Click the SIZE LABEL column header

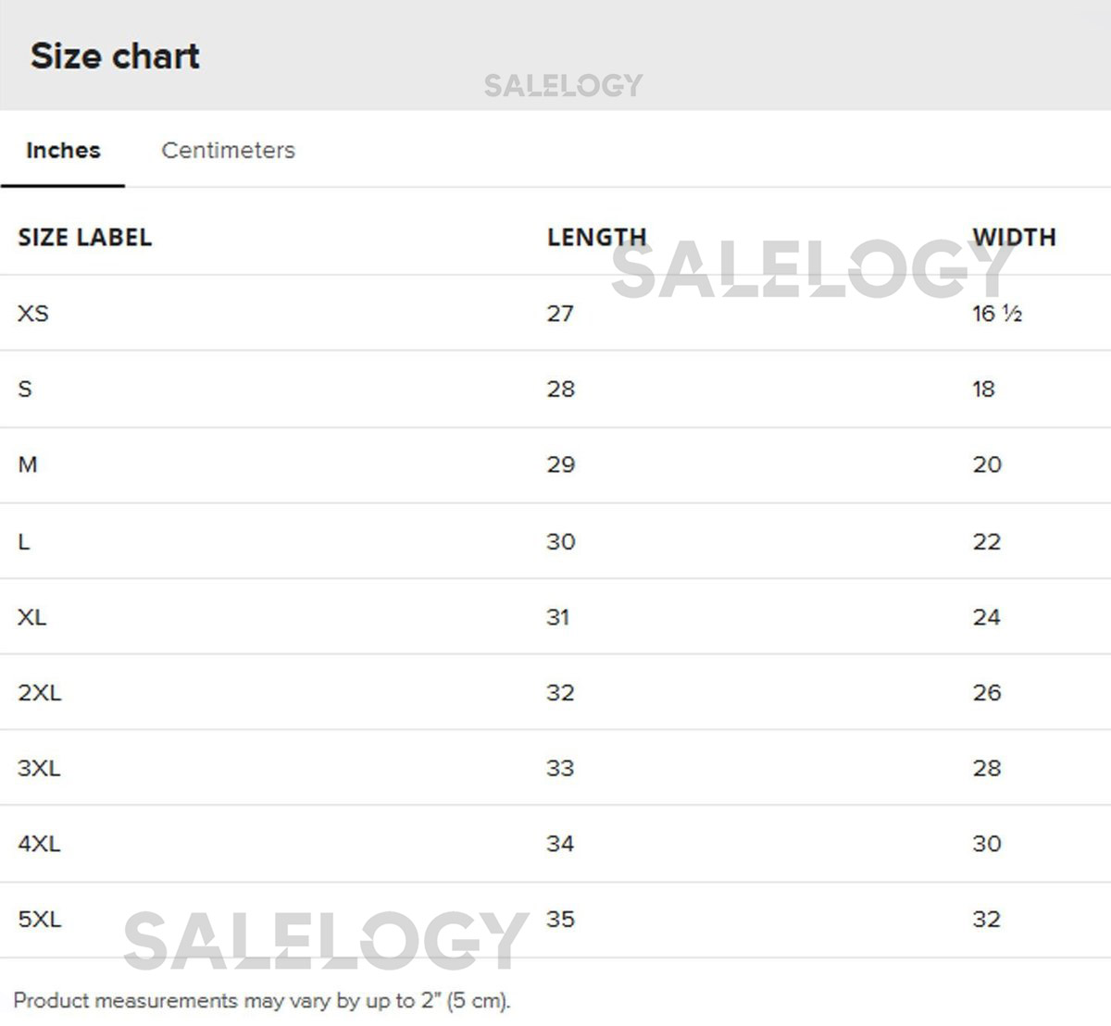coord(84,237)
